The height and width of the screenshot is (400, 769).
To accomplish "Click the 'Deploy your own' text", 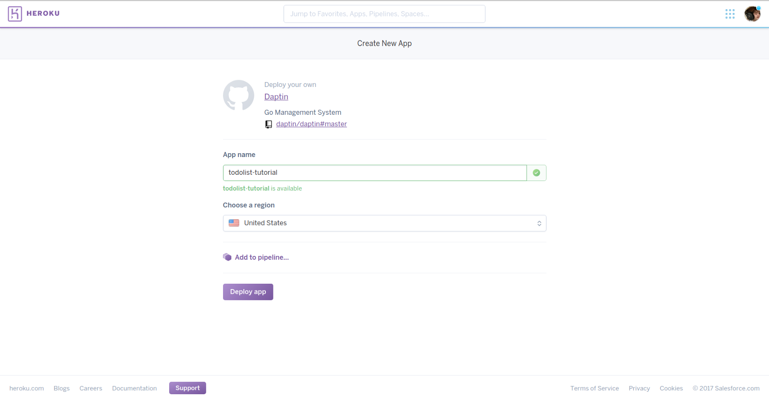I will click(290, 85).
